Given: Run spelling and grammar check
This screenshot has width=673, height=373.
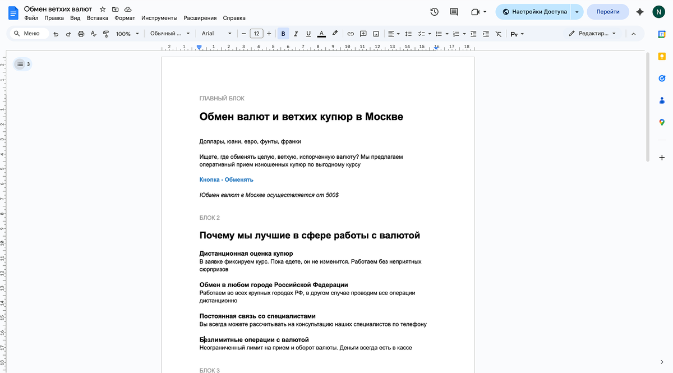Looking at the screenshot, I should coord(93,34).
